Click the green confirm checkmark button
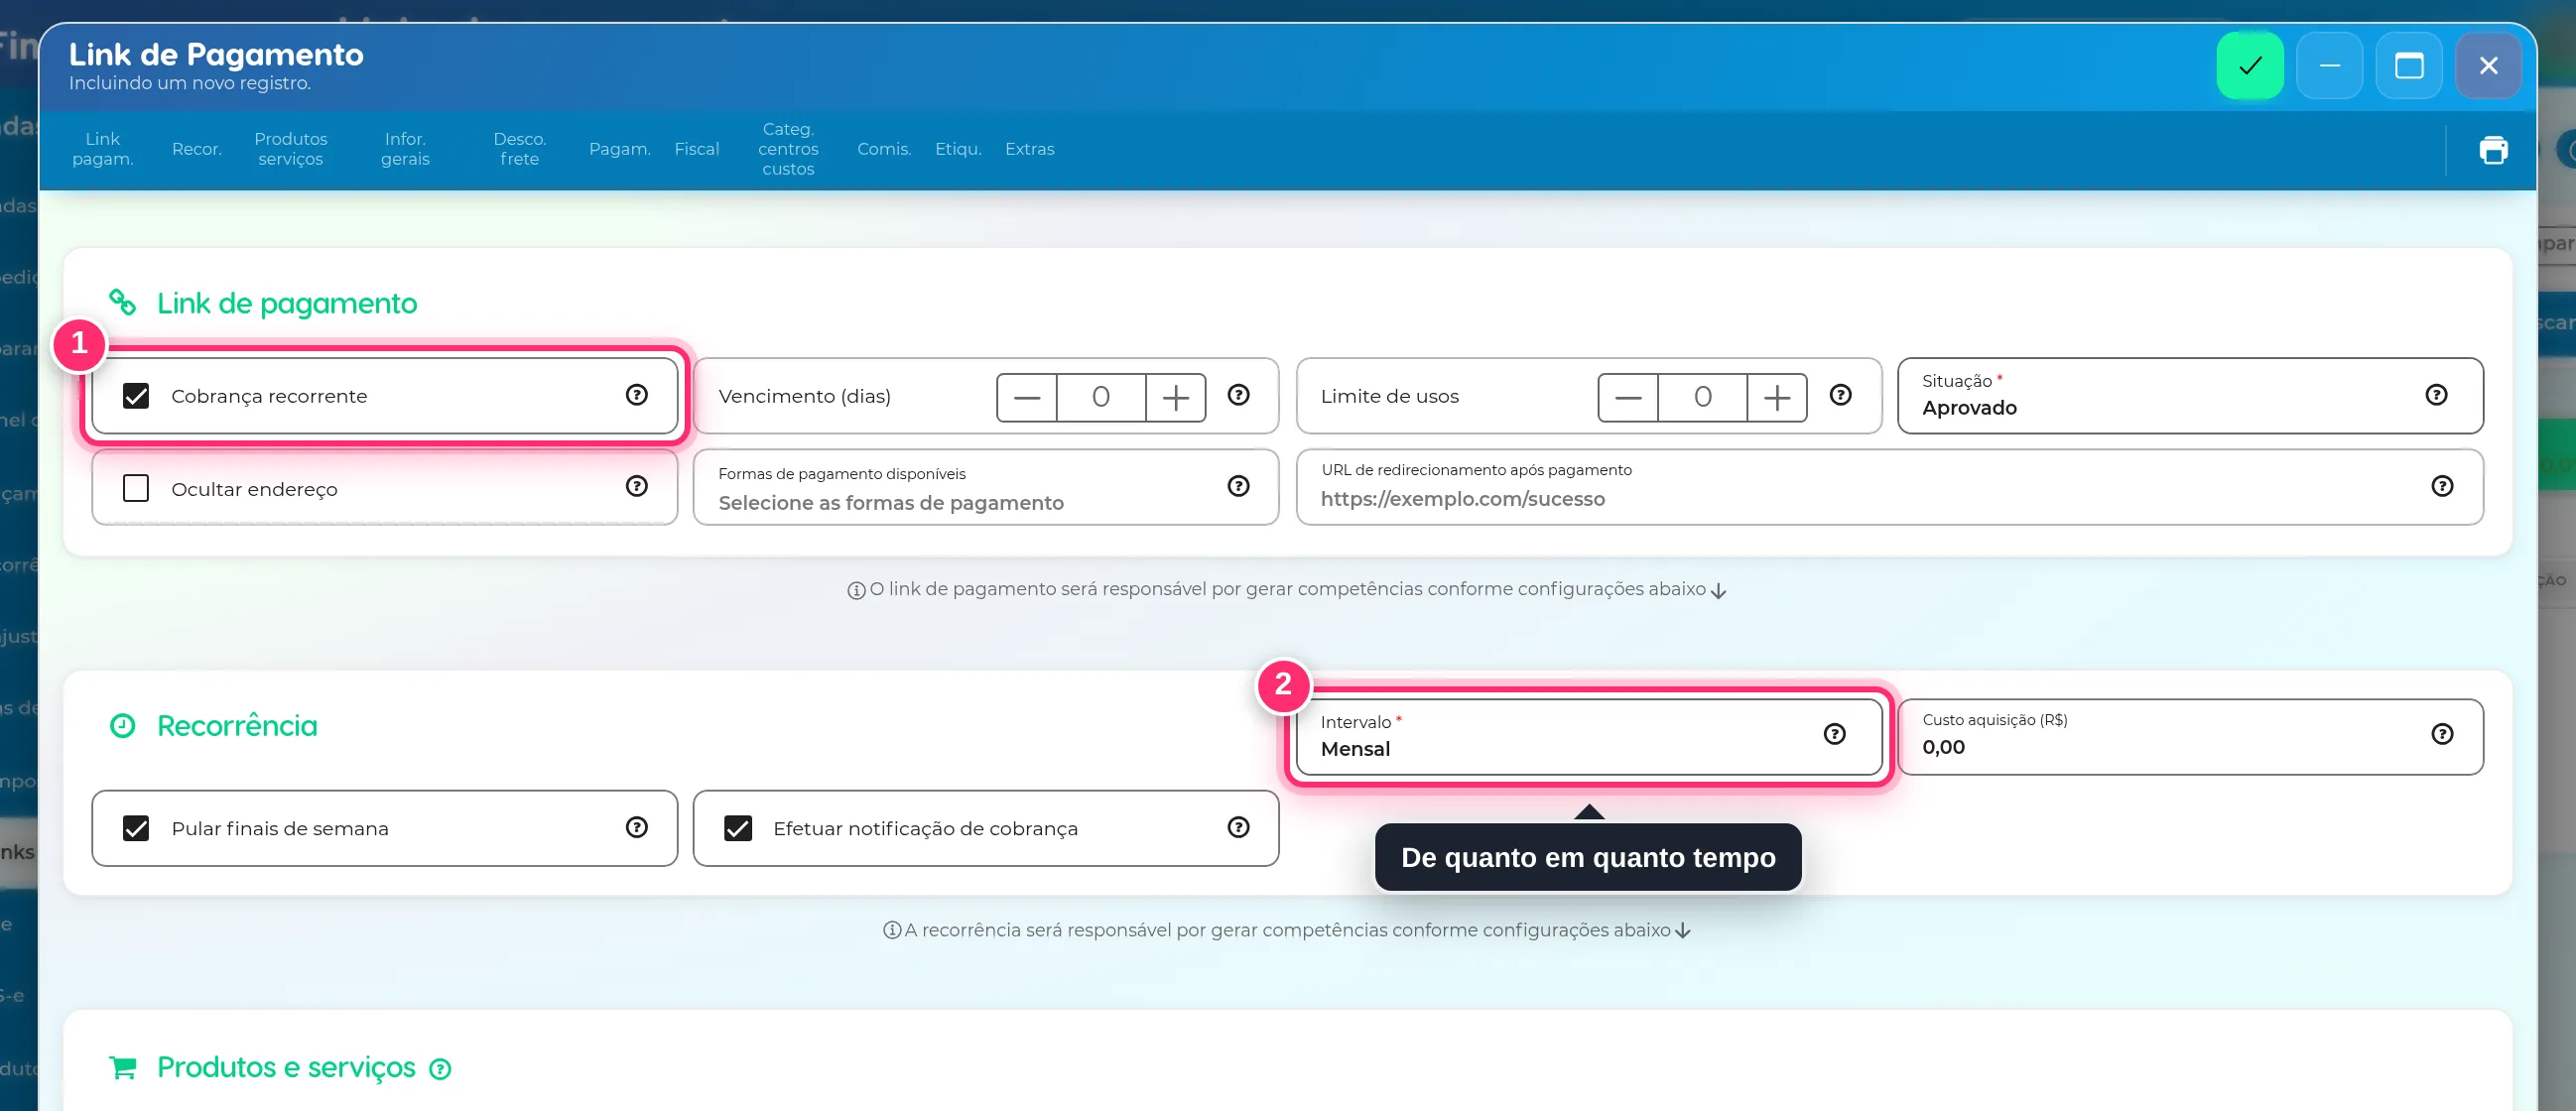 (2249, 66)
